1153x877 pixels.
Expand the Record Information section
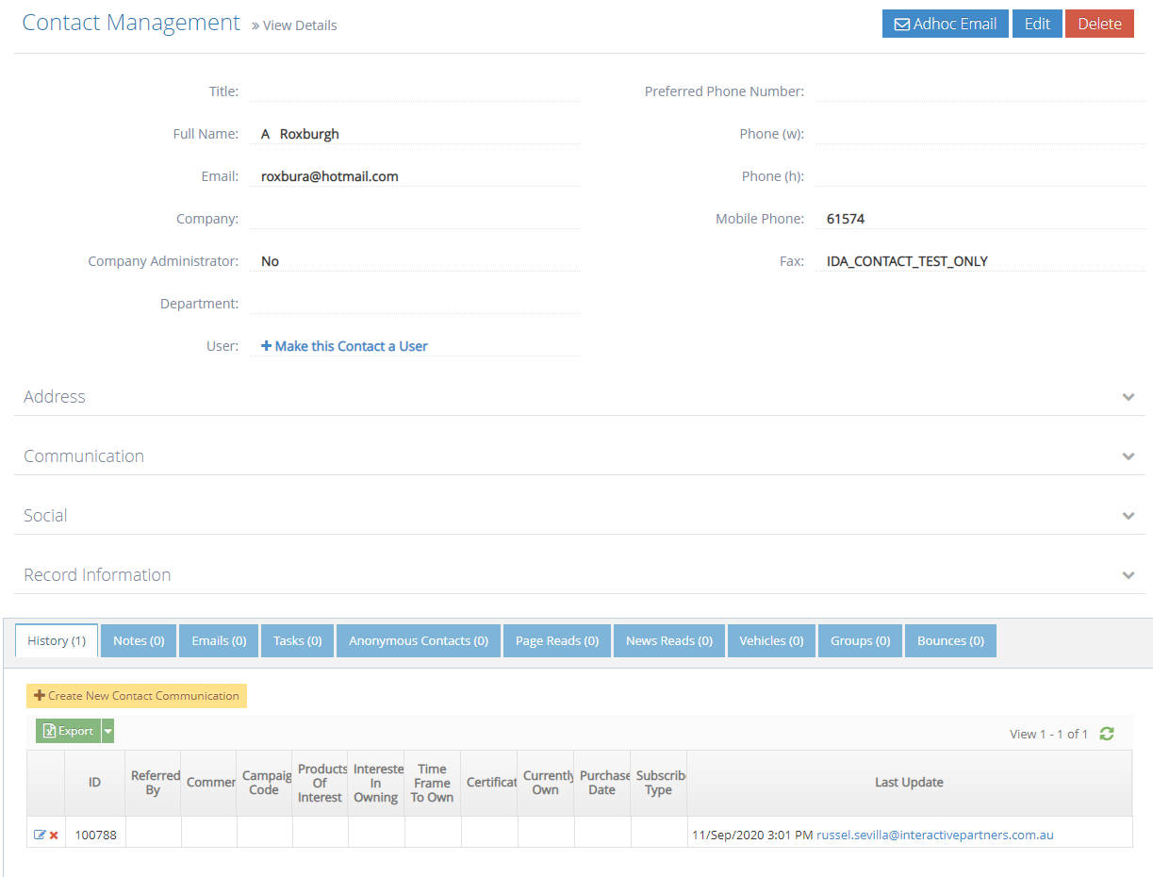1128,575
